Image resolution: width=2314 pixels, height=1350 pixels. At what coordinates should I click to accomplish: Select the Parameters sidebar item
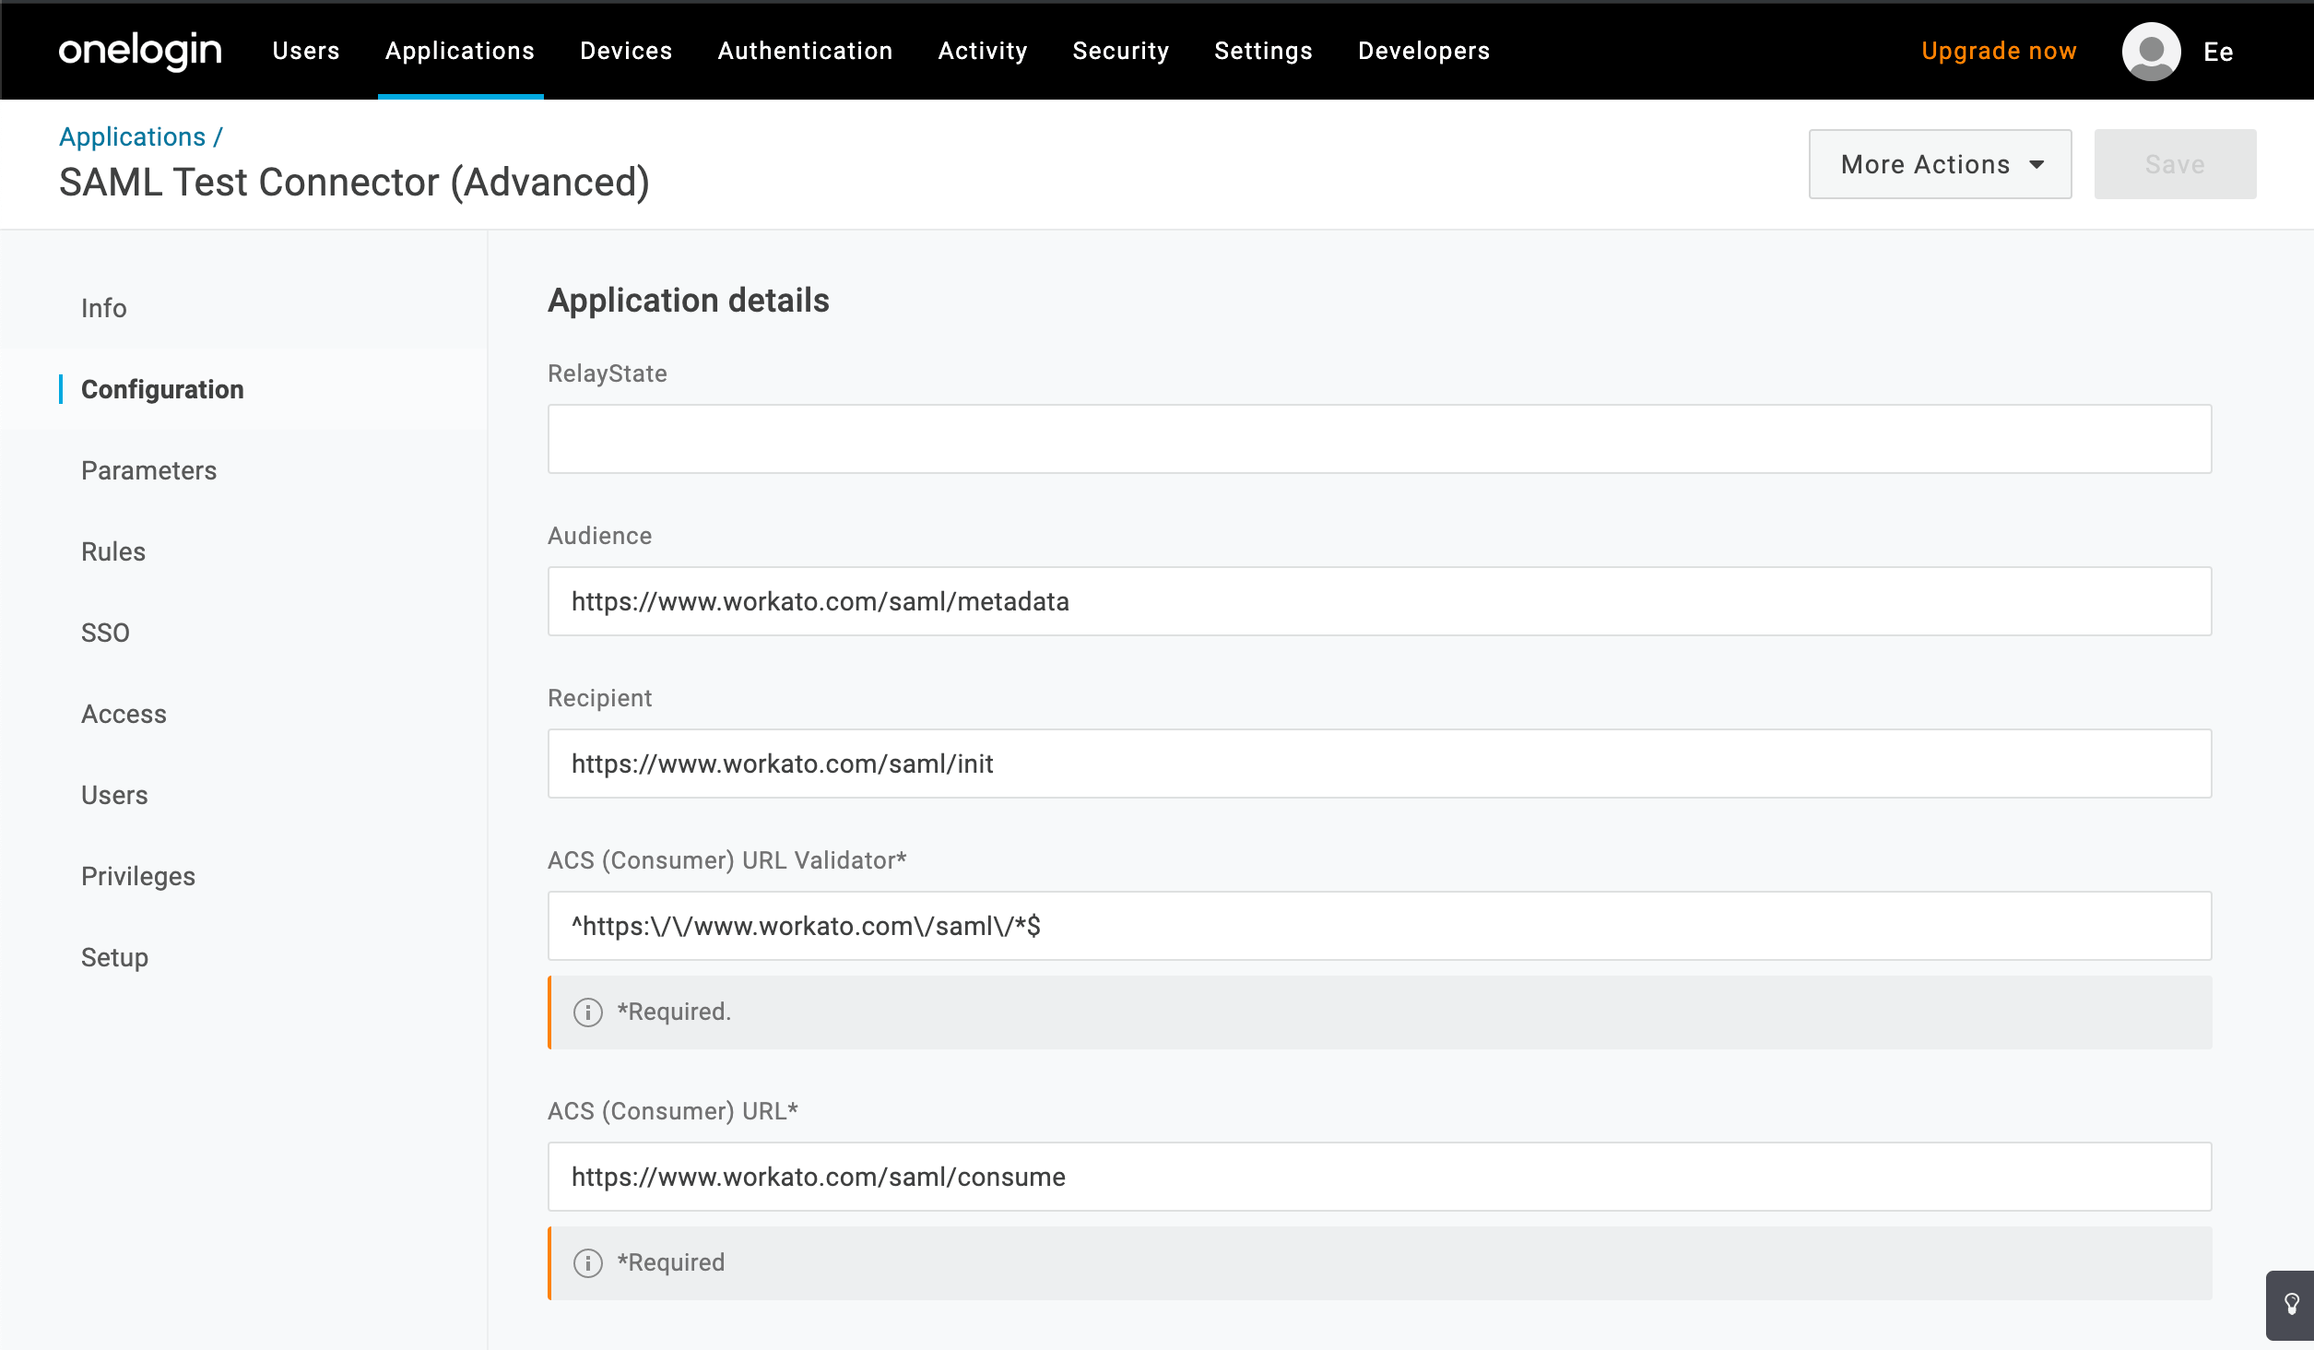[149, 469]
